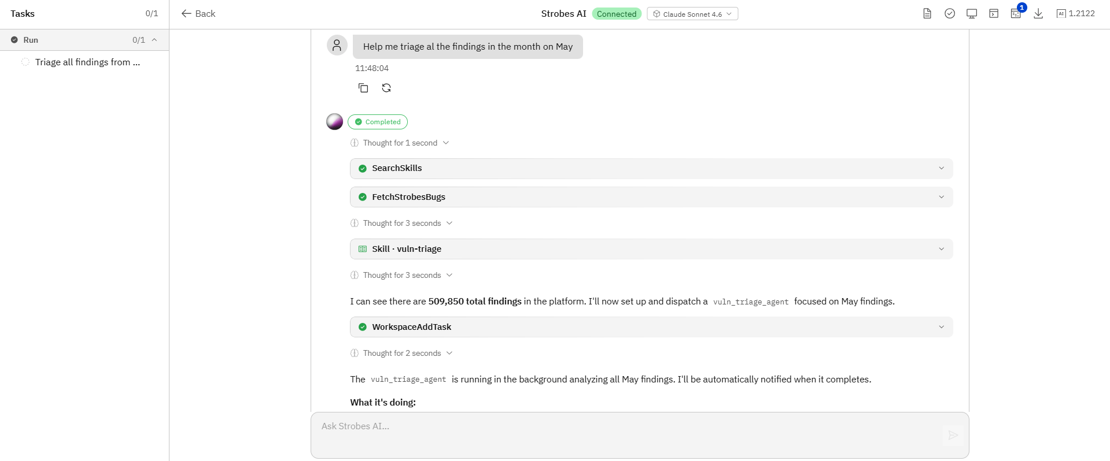Collapse the Run task group chevron

pos(154,40)
